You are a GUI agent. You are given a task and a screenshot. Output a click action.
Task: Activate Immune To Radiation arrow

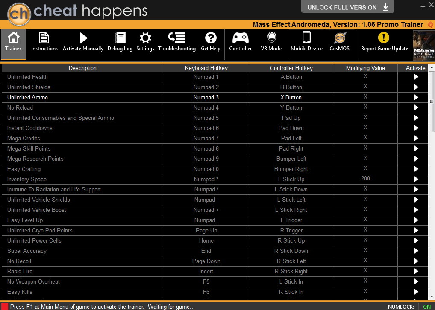point(416,190)
